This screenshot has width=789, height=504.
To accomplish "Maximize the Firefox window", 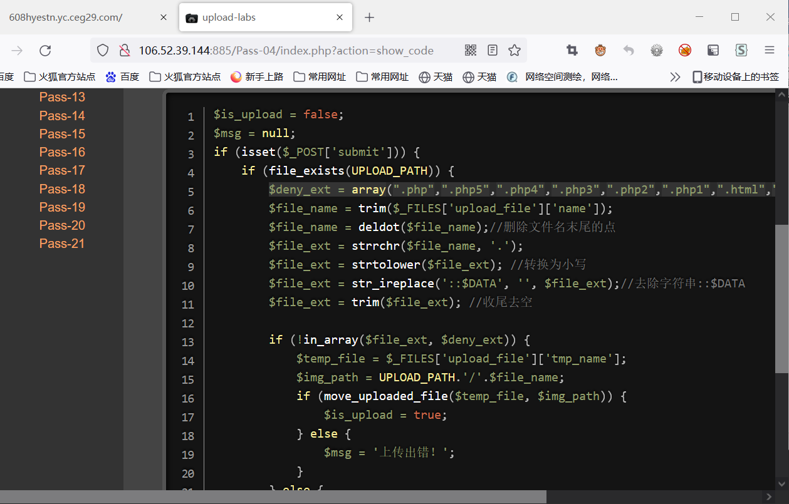I will 735,18.
